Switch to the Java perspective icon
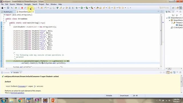 click(x=178, y=8)
